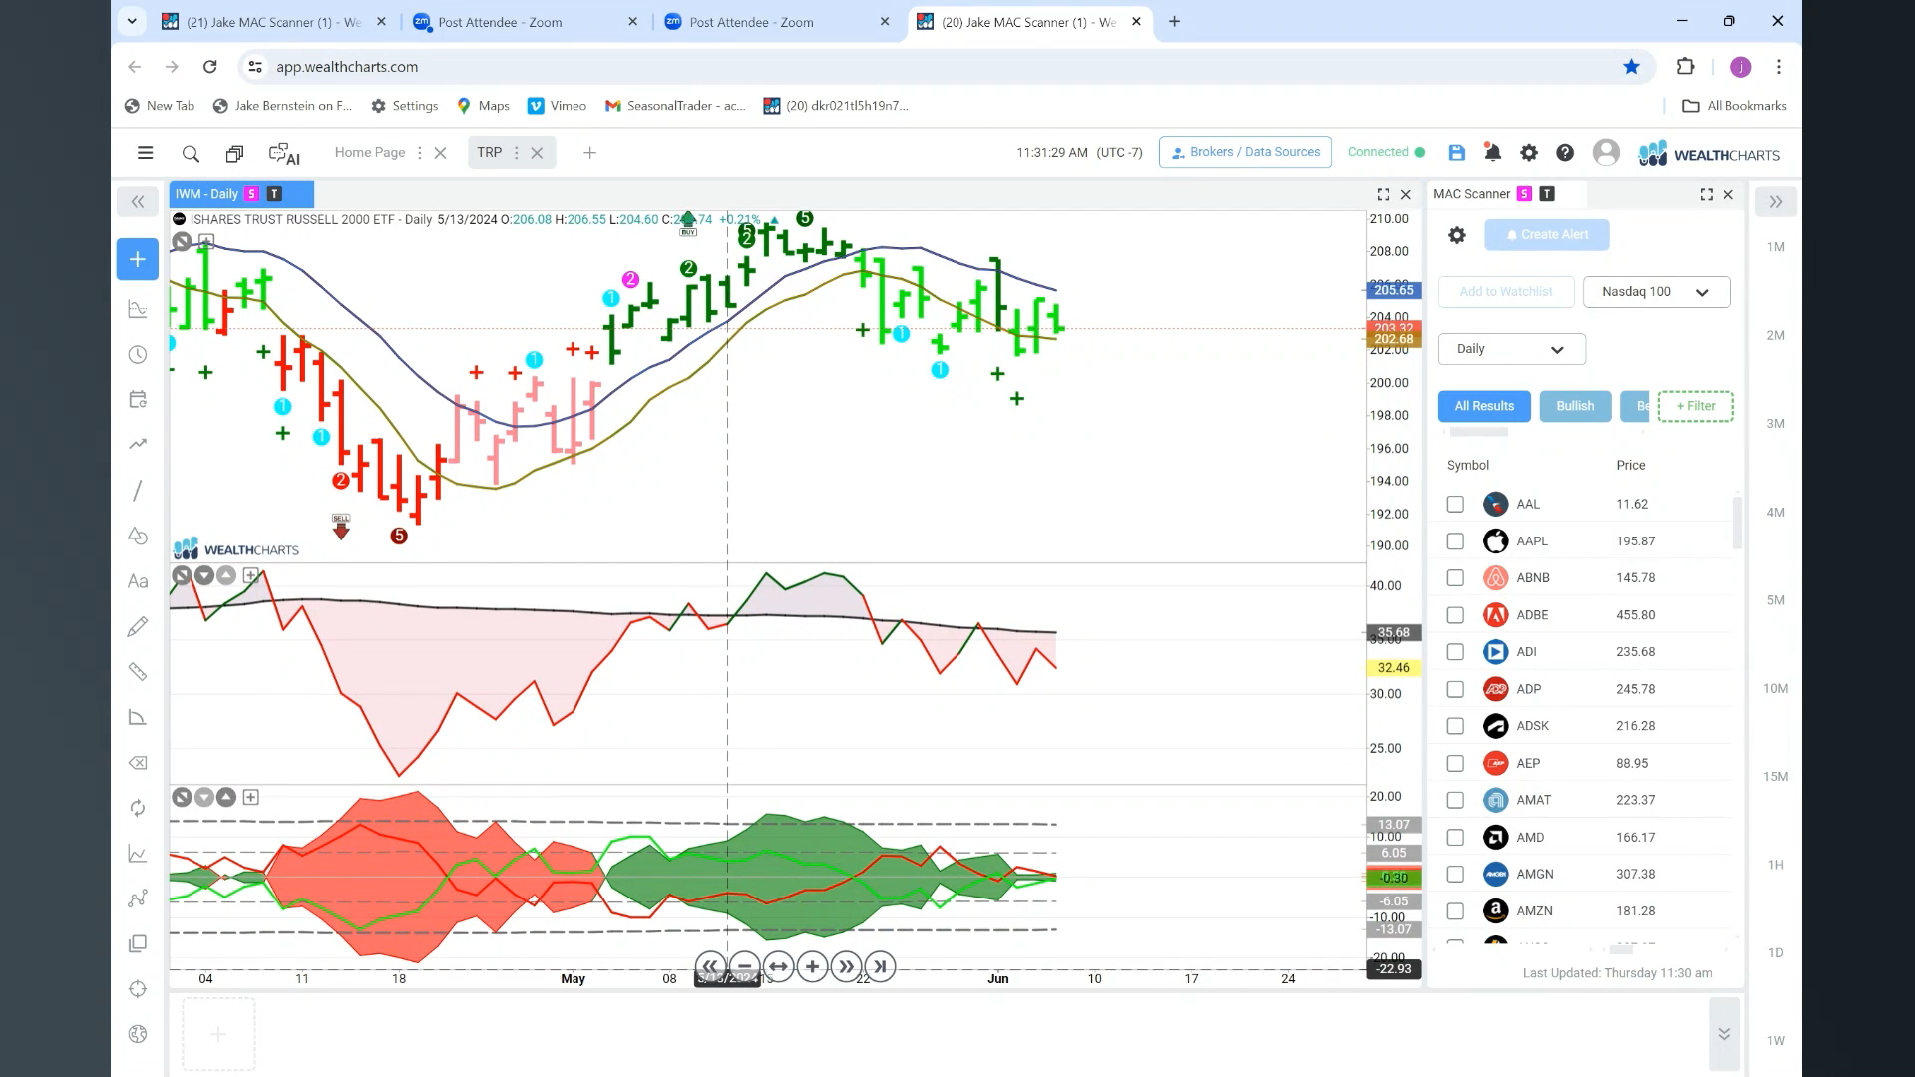Image resolution: width=1915 pixels, height=1077 pixels.
Task: Open the indicators chart icon in left sidebar
Action: click(x=138, y=309)
